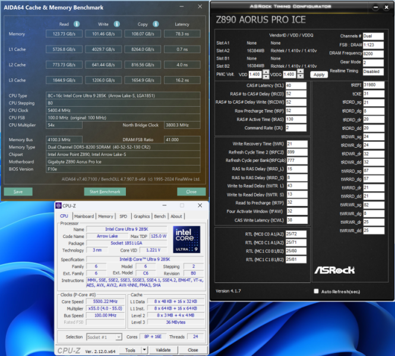
Task: Switch to the CPU tab in CPU-Z
Action: click(64, 216)
